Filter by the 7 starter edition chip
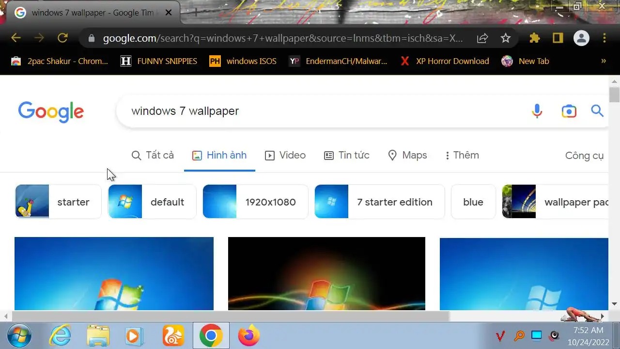The image size is (620, 349). pyautogui.click(x=380, y=202)
